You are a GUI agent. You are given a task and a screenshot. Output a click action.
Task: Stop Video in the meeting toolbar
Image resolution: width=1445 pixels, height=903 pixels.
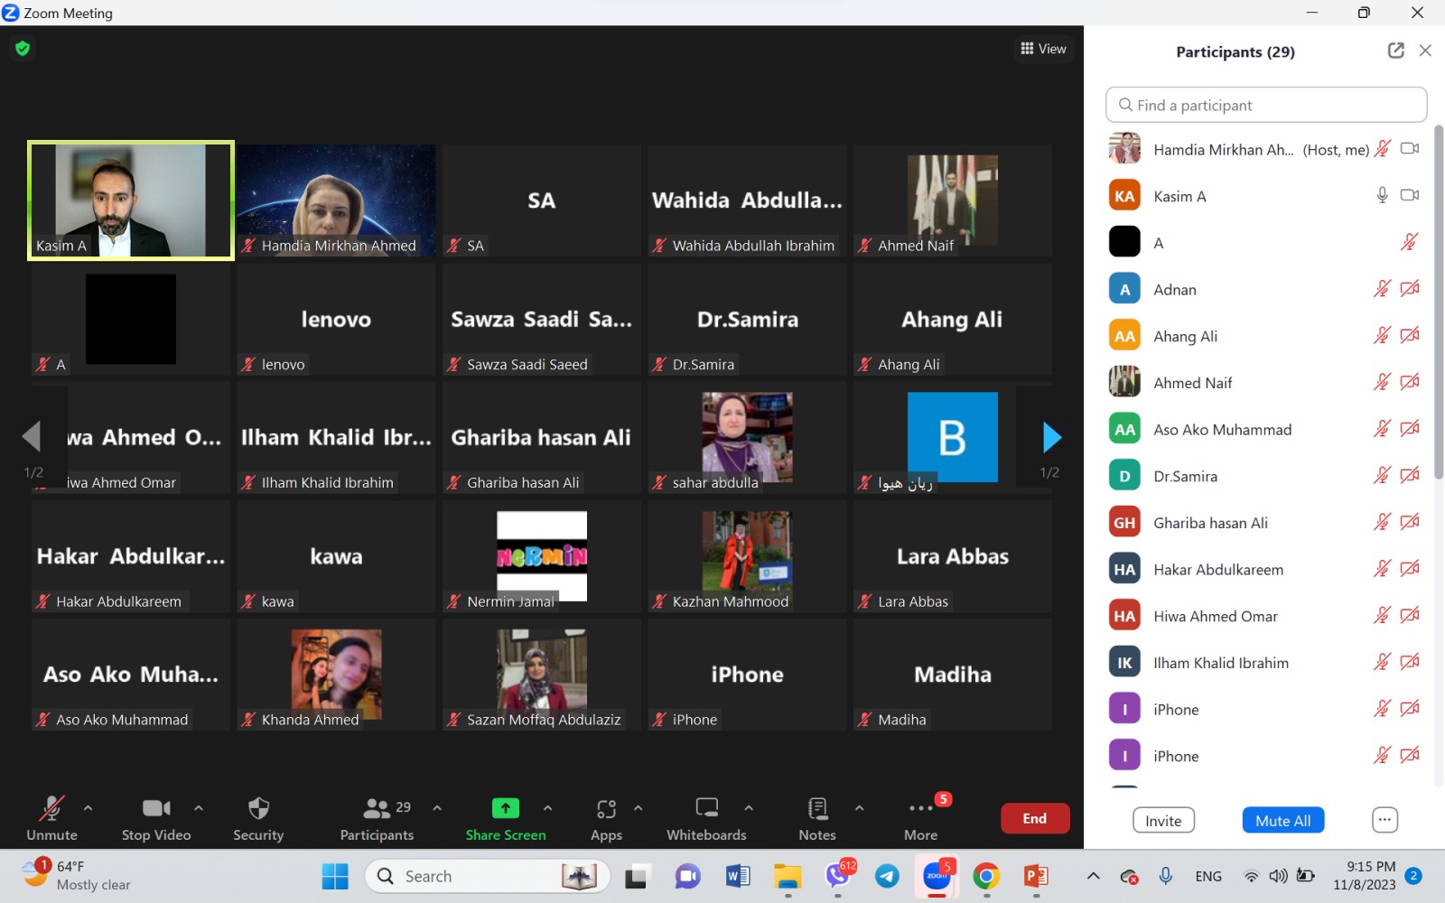pos(156,817)
